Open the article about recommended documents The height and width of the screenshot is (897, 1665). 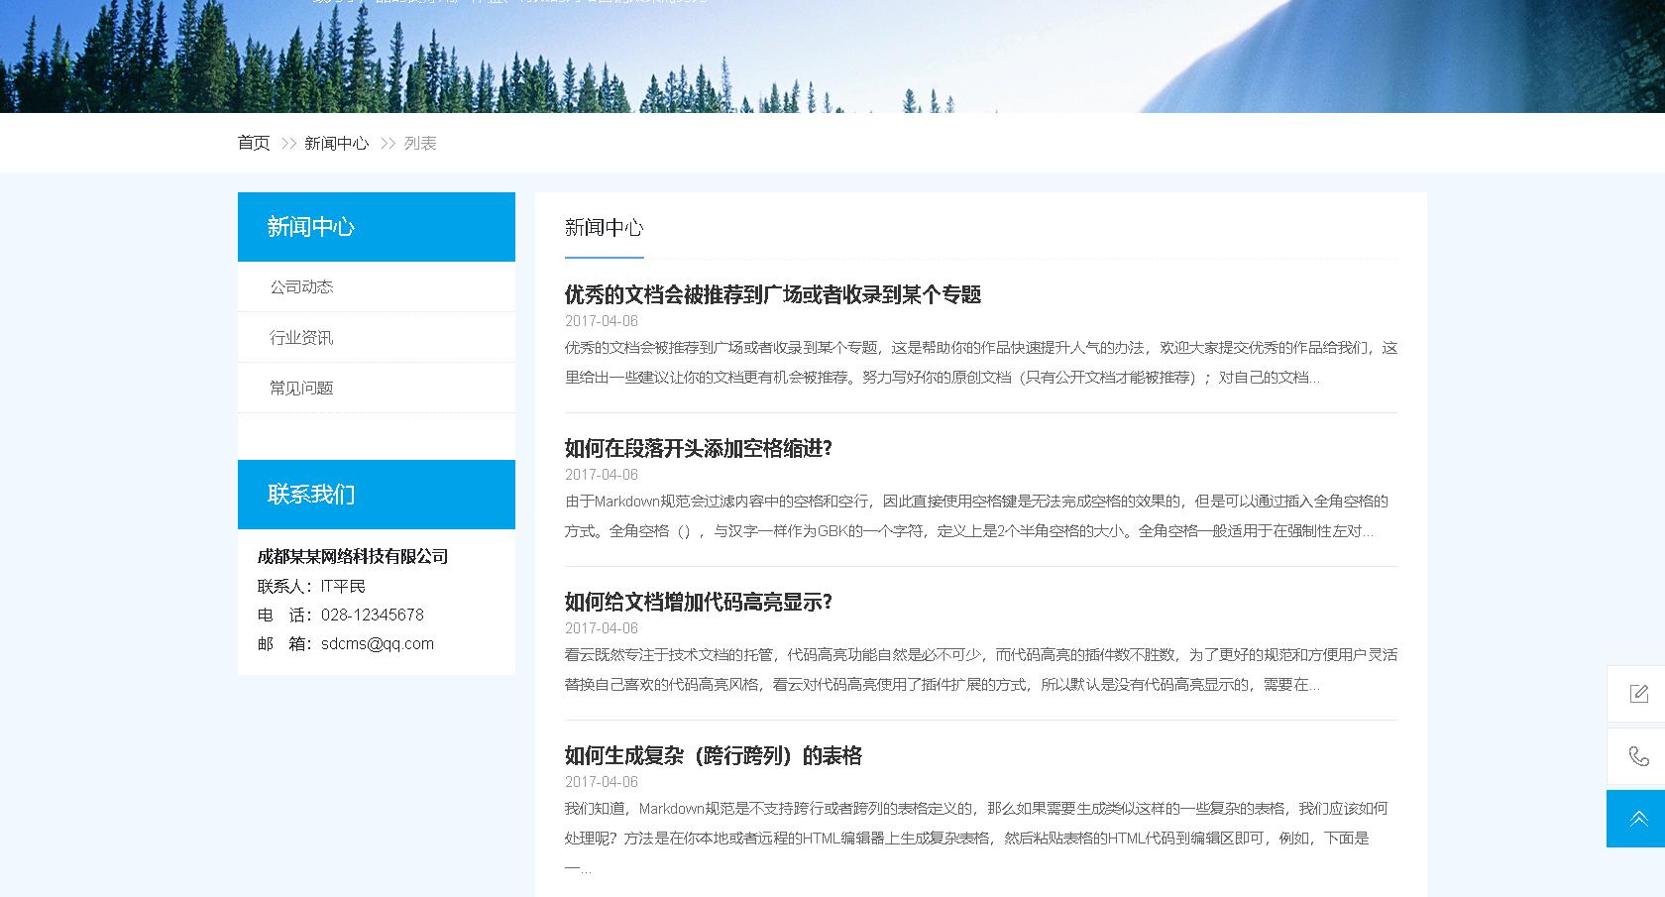[771, 295]
